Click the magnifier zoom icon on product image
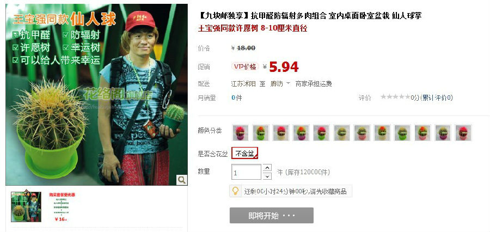Viewport: 490px width, 232px height. [x=181, y=180]
